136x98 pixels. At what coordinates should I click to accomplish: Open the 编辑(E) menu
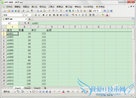tap(18, 7)
